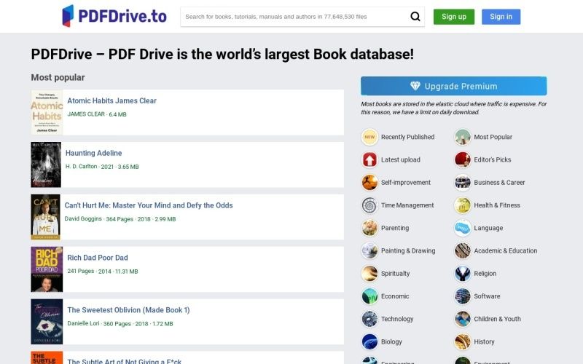Screen dimensions: 583x364
Task: Click the JAMES CLEAR author text
Action: click(86, 114)
